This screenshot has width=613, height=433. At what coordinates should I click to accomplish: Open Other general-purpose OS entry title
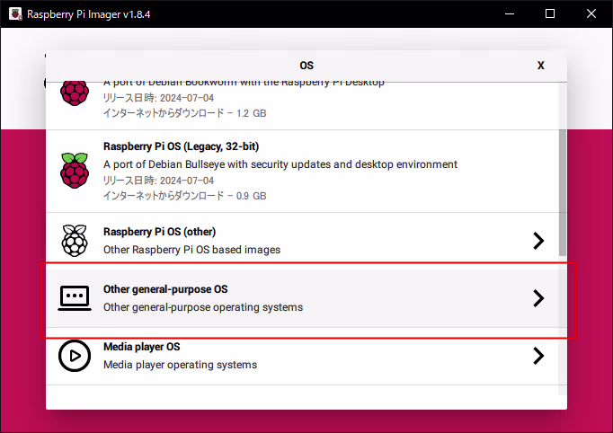(165, 289)
